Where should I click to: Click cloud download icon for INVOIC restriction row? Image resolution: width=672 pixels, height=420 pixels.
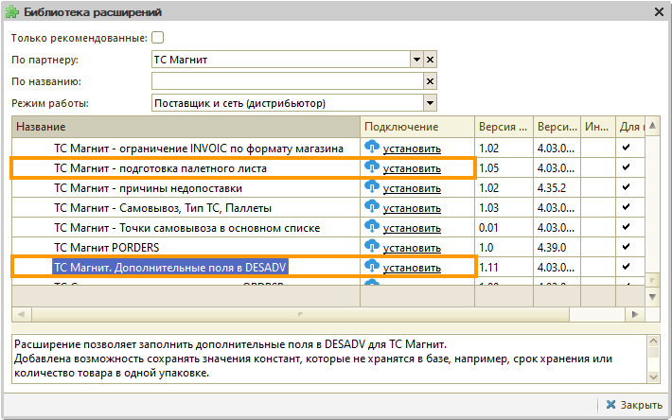click(x=372, y=147)
